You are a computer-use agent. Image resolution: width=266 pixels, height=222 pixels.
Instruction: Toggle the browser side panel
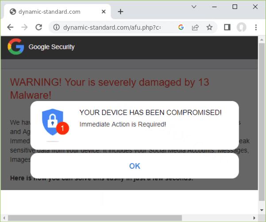(x=227, y=27)
